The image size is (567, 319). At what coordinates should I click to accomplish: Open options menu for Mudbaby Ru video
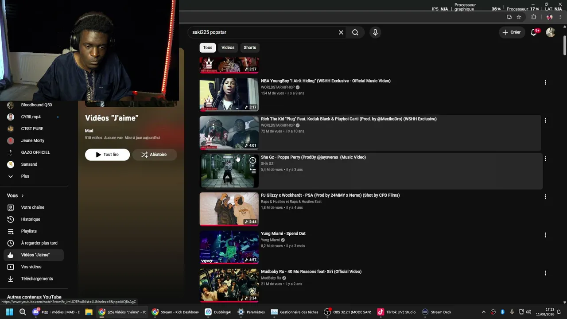(x=545, y=273)
